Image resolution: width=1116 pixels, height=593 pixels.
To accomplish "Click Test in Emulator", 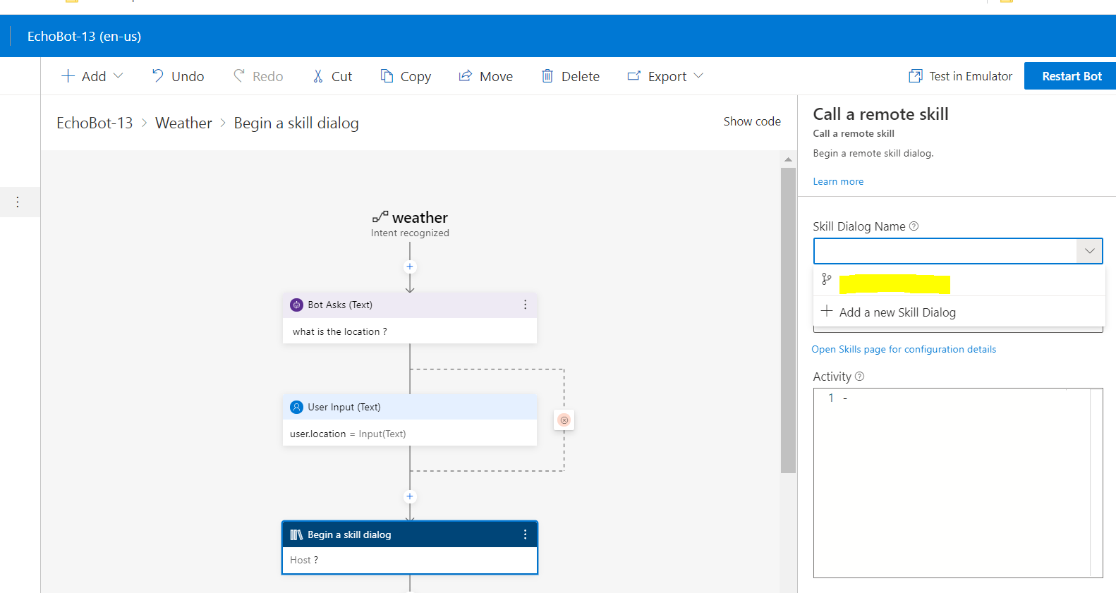I will coord(960,76).
